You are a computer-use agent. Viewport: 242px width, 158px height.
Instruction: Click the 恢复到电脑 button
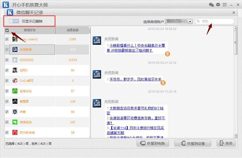click(152, 143)
